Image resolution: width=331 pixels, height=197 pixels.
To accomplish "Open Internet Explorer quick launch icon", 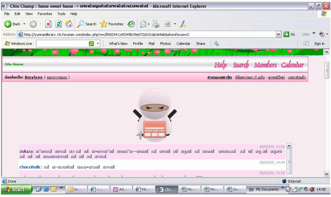I will pyautogui.click(x=46, y=189).
